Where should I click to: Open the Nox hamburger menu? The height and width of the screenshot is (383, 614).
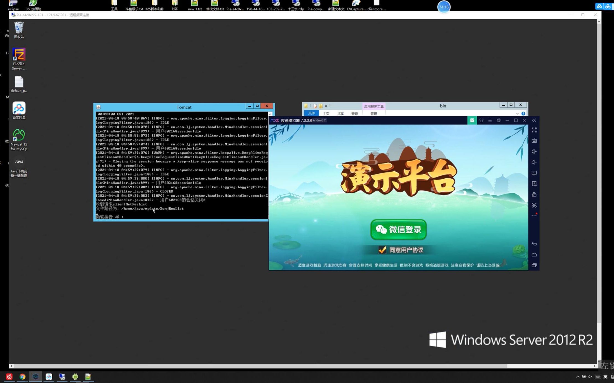coord(490,120)
